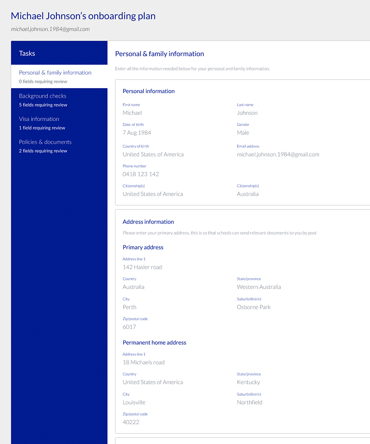Click the header email under the onboarding plan title
Image resolution: width=370 pixels, height=444 pixels.
tap(50, 29)
